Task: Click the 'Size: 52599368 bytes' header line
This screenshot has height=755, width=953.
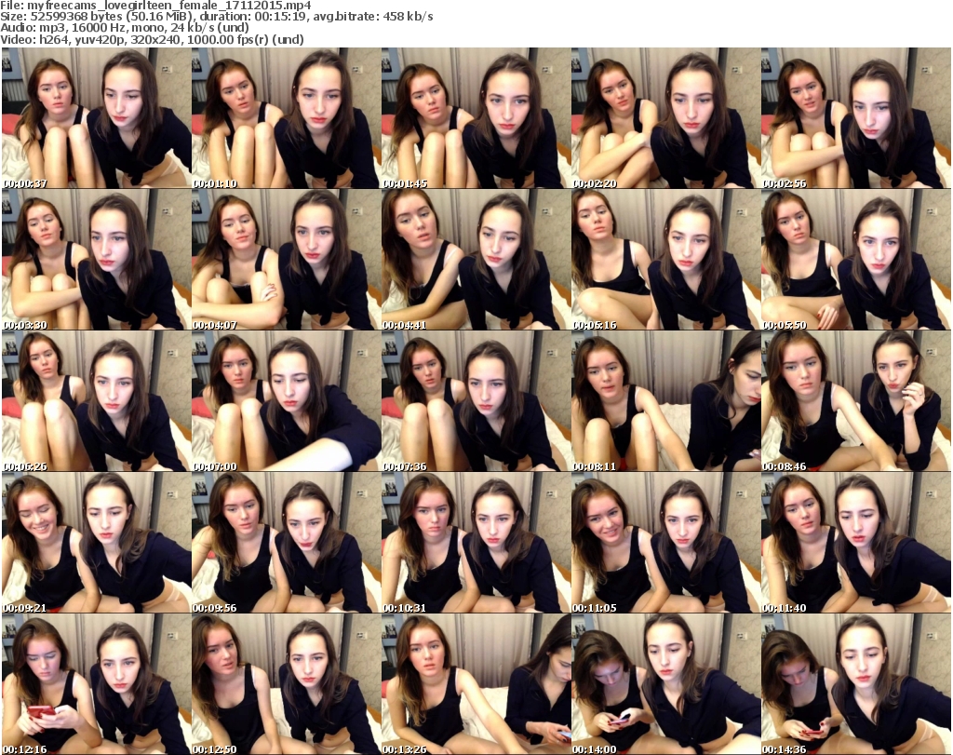Action: click(216, 17)
